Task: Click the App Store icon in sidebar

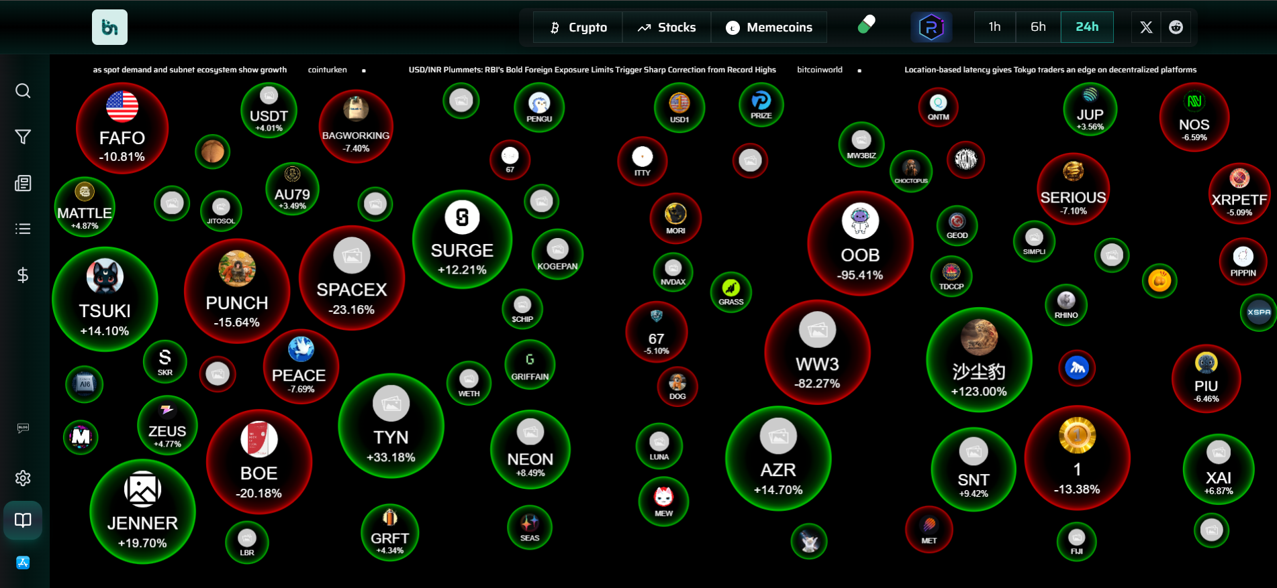Action: coord(23,563)
